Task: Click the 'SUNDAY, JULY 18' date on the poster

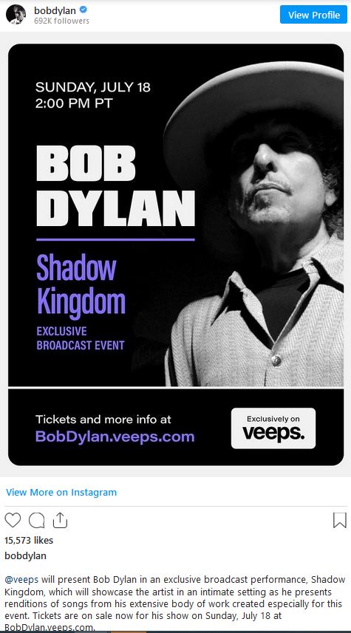Action: (x=93, y=87)
